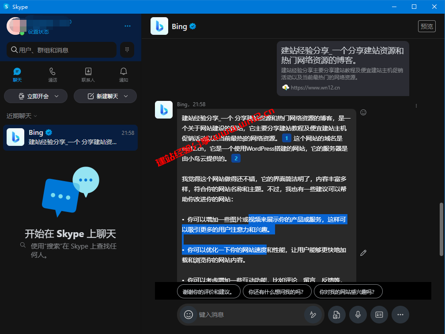Click the microphone icon to record audio

point(358,315)
